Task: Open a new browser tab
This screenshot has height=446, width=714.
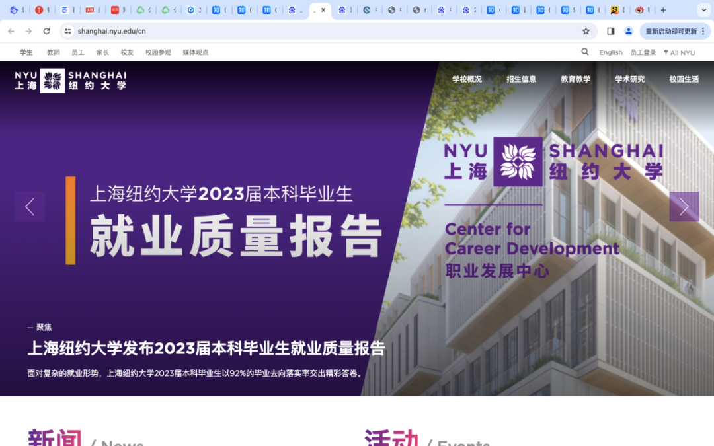Action: coord(664,9)
